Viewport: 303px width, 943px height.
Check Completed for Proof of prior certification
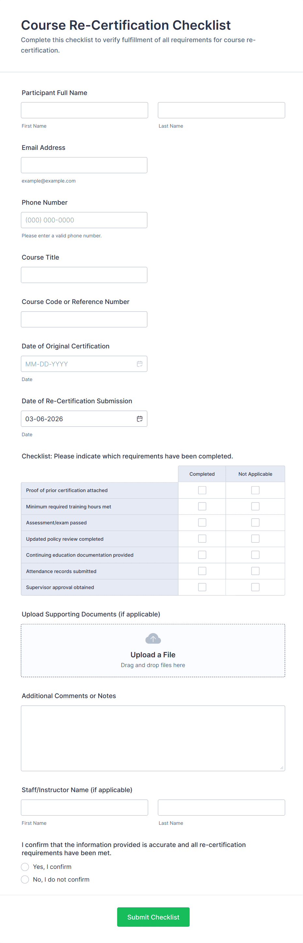pos(202,490)
